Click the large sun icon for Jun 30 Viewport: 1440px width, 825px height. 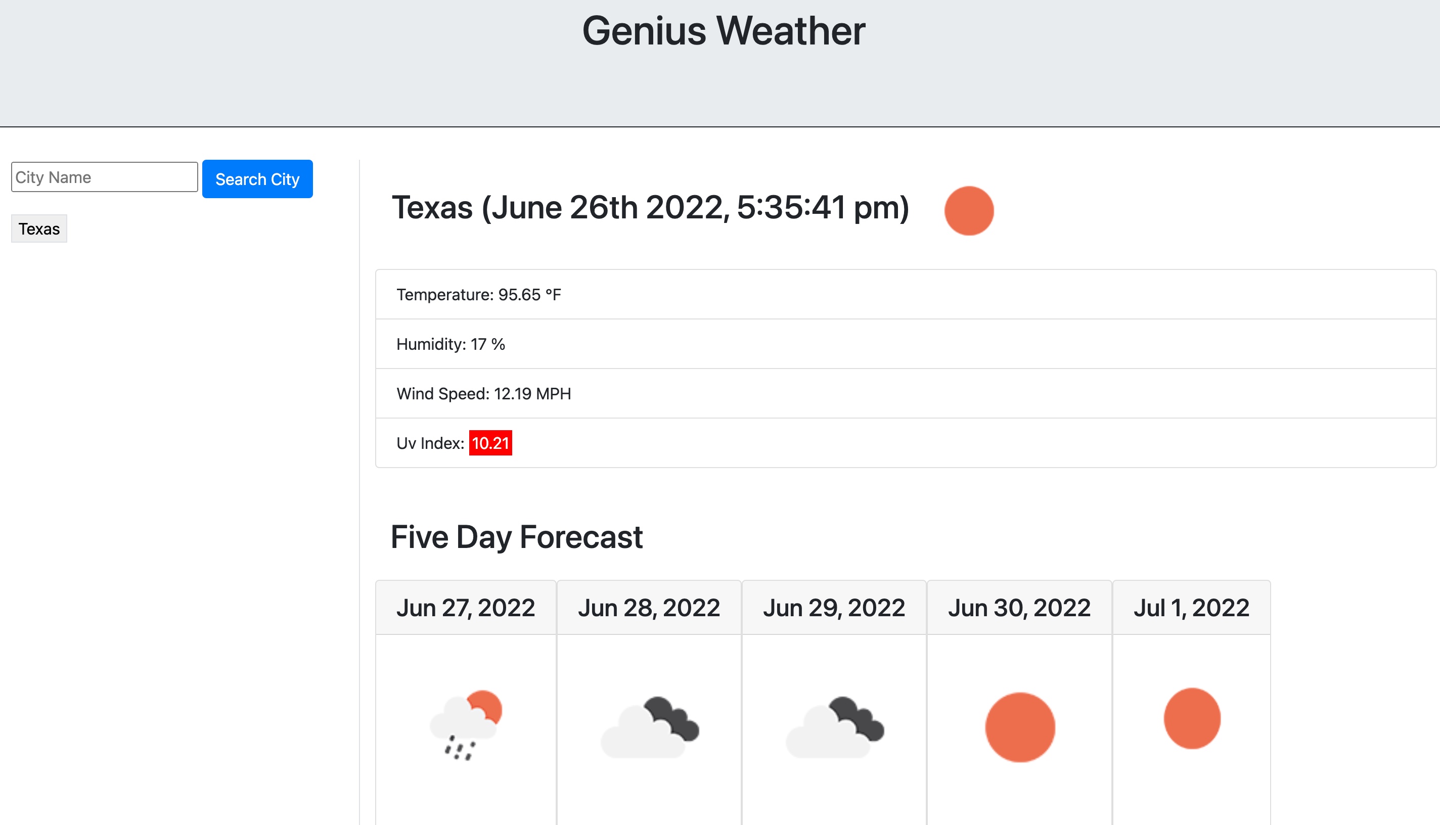(x=1019, y=728)
